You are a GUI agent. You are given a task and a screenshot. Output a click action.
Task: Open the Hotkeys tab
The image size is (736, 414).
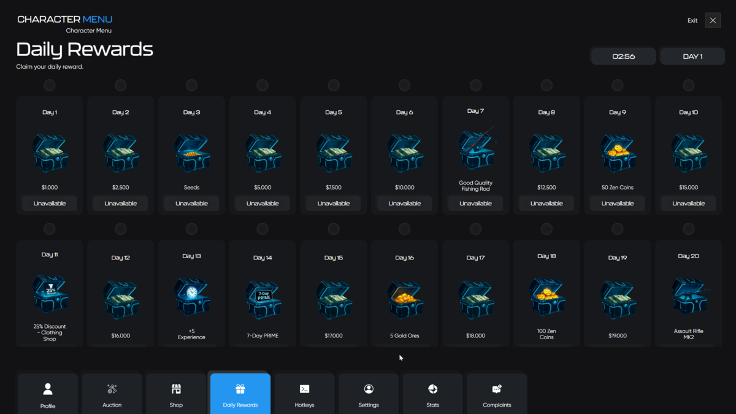[304, 394]
